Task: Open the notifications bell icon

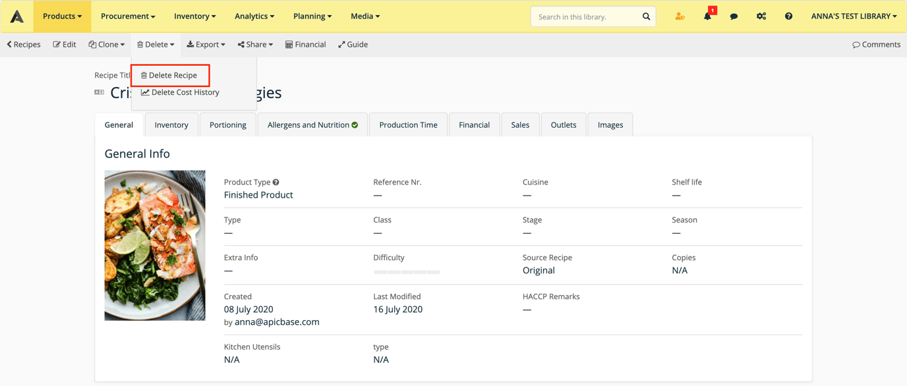Action: click(707, 16)
